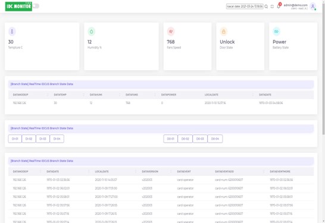Click the admin@demo.com account name
Image resolution: width=325 pixels, height=223 pixels.
(296, 5)
